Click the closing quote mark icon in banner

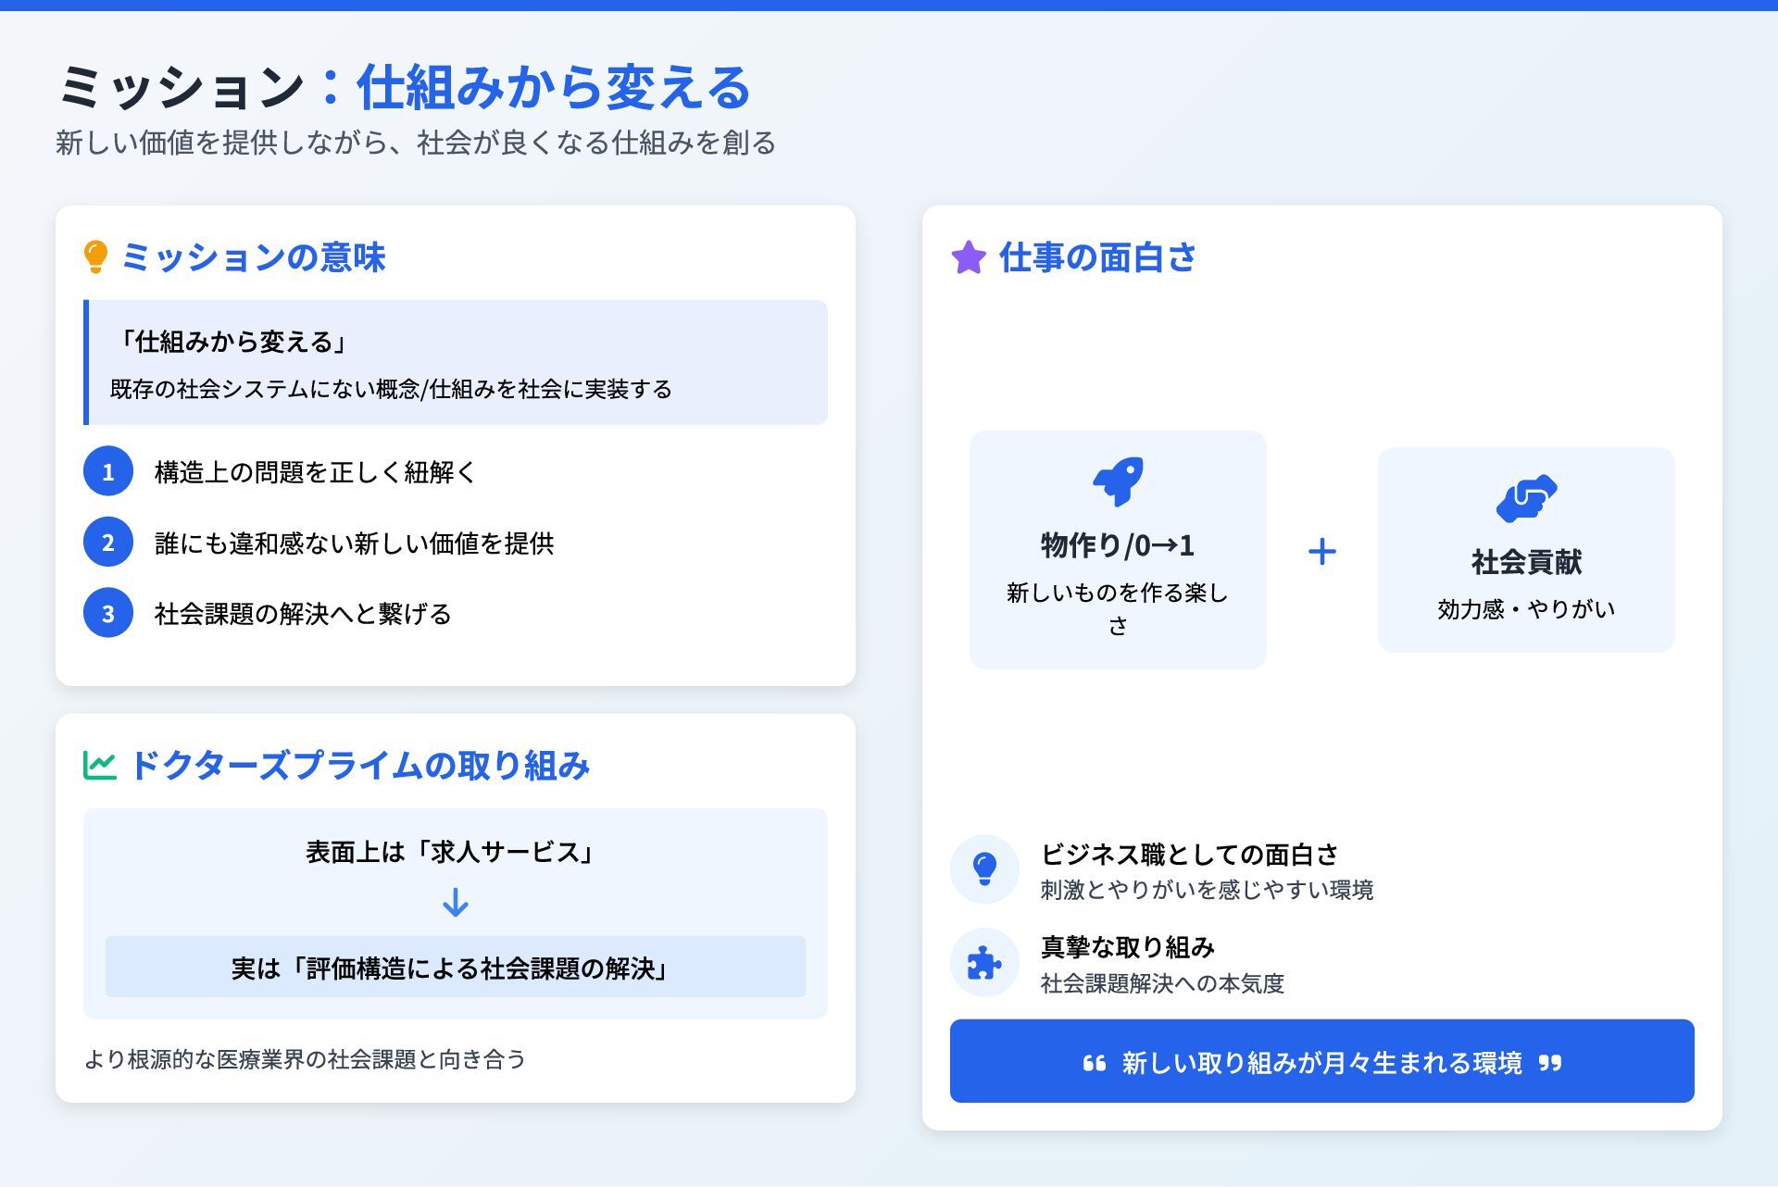pos(1550,1063)
